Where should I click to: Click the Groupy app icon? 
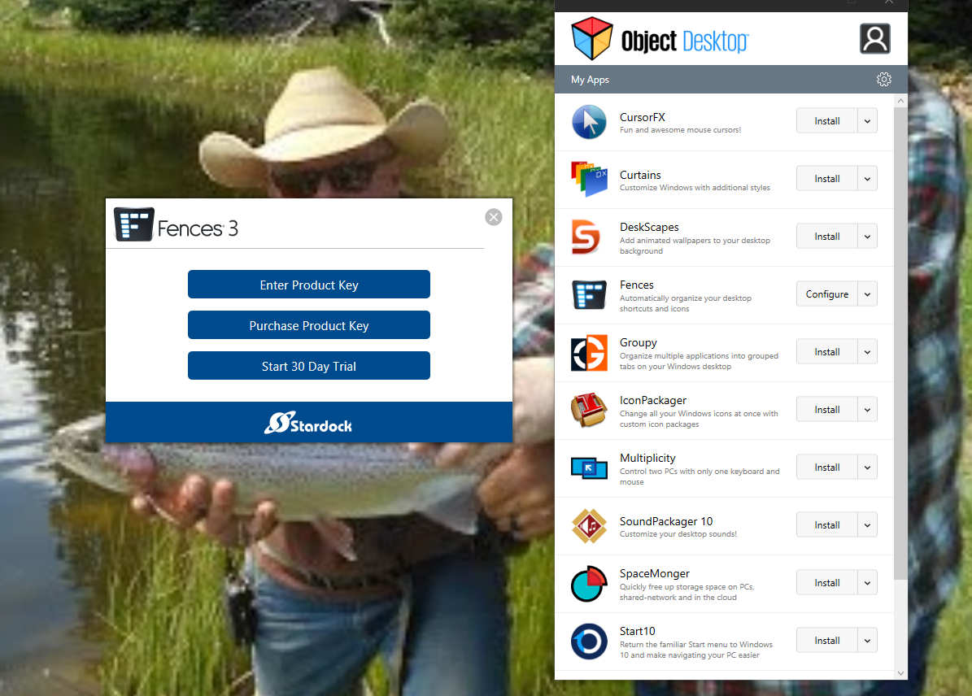click(x=589, y=353)
